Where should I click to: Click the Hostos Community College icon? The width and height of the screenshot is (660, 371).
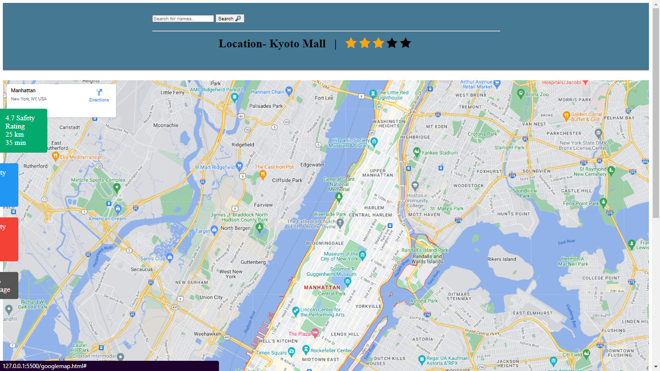pos(415,185)
